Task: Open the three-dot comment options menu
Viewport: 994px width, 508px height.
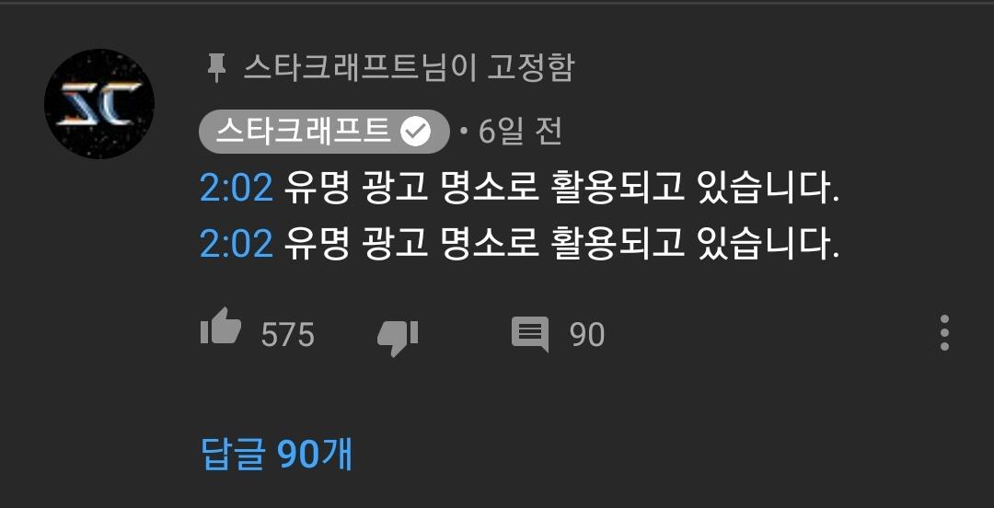Action: (x=944, y=332)
